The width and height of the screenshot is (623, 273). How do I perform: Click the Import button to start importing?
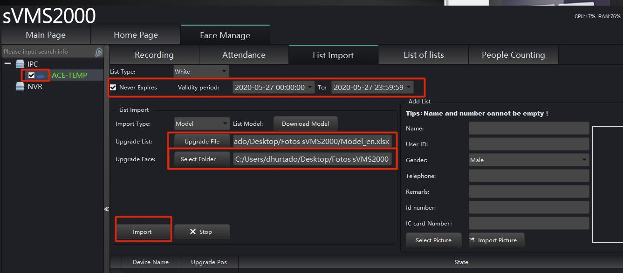(143, 232)
